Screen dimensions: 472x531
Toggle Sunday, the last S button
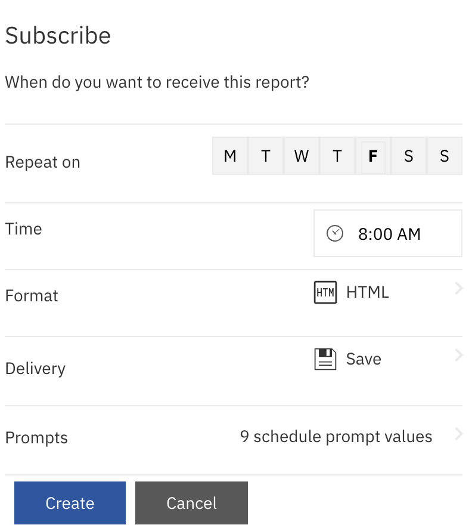click(x=445, y=156)
